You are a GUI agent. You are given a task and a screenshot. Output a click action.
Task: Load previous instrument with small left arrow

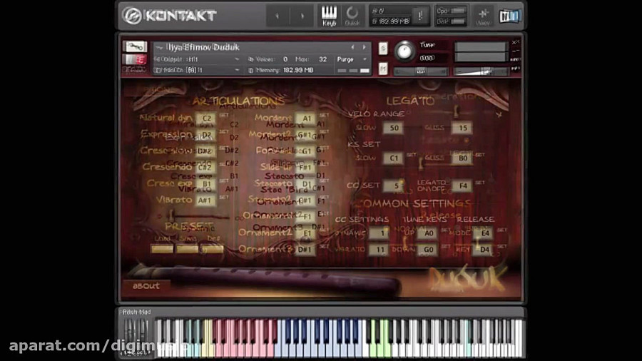(352, 48)
